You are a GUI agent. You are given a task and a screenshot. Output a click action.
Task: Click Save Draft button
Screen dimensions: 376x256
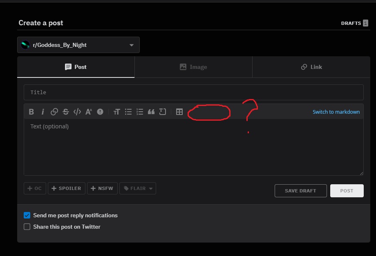point(300,191)
